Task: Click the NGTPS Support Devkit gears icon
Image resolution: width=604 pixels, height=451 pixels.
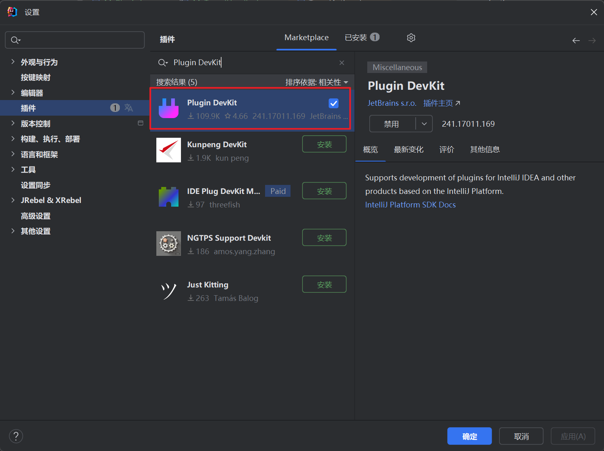Action: click(169, 243)
